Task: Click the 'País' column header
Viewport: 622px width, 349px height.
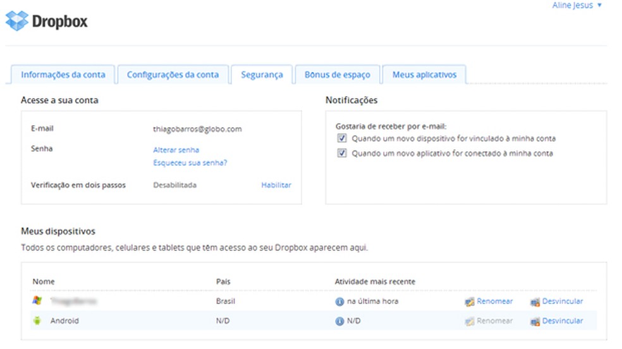Action: point(223,281)
